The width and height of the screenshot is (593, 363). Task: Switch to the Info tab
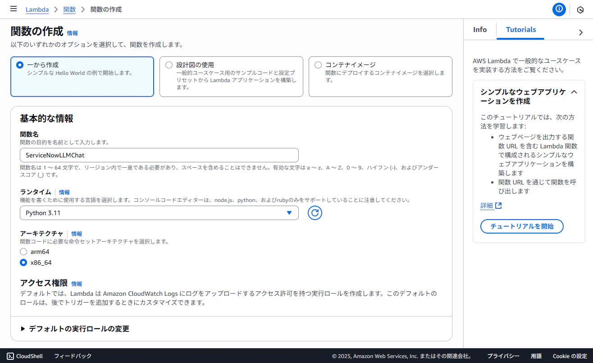click(480, 30)
